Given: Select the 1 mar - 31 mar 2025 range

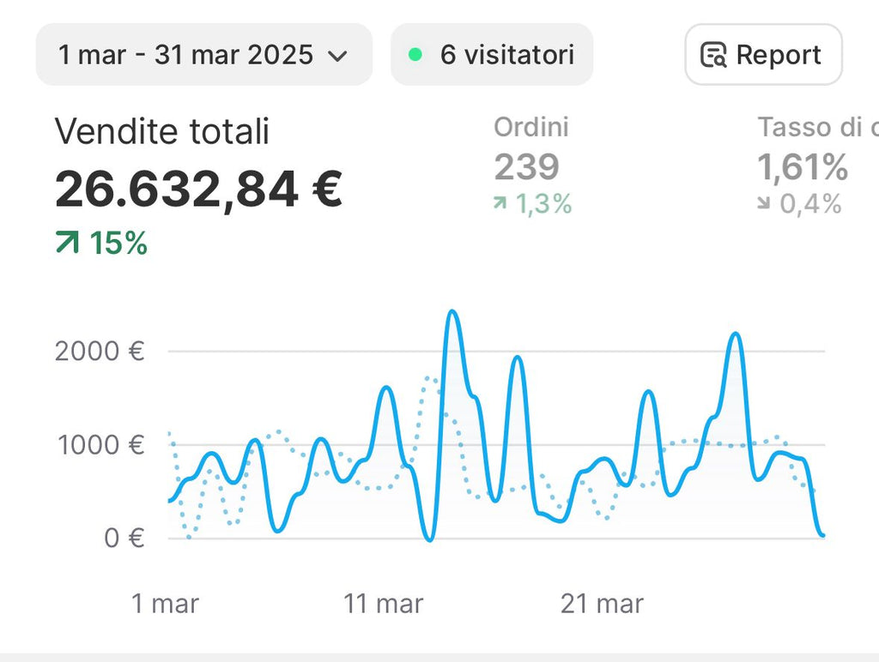Looking at the screenshot, I should point(185,55).
